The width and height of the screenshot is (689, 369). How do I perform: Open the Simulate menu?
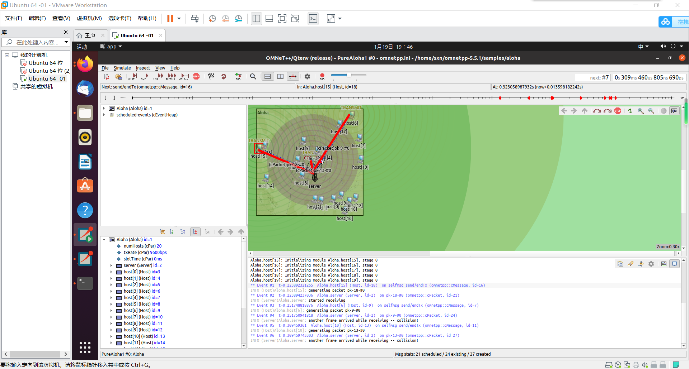tap(122, 68)
